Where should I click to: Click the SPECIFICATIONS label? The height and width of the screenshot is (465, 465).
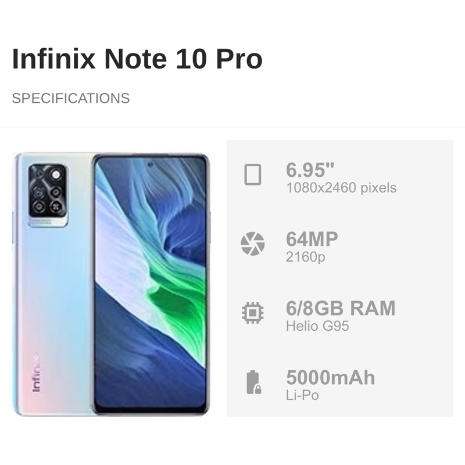pyautogui.click(x=71, y=98)
